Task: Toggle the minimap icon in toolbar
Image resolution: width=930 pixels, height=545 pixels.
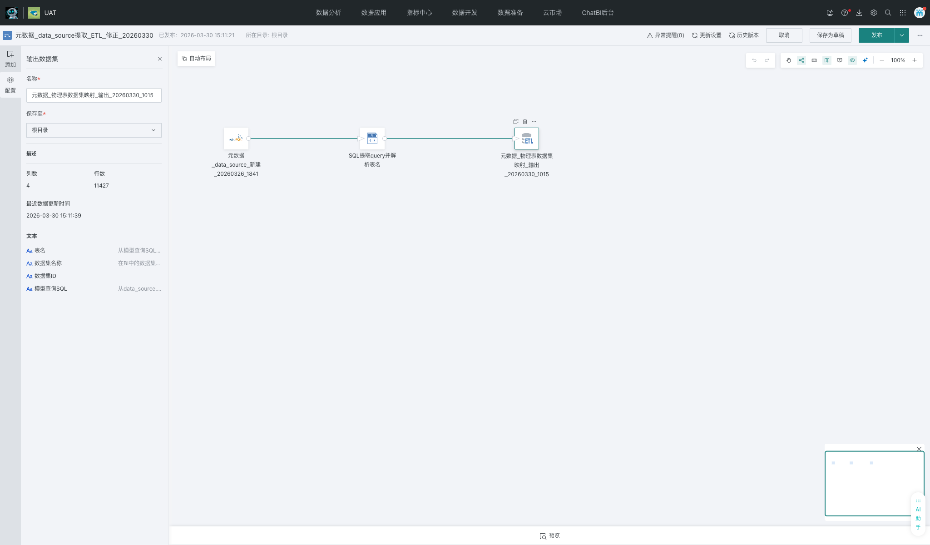Action: coord(827,60)
